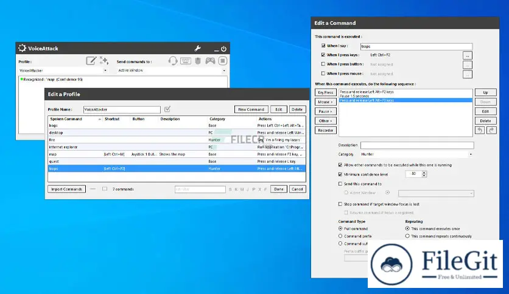This screenshot has height=294, width=509.
Task: Select 'Command prefix' radio button
Action: click(x=340, y=236)
